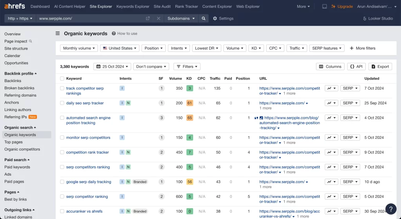Click the monitor icon near Upgrade
Screen dimensions: 401x219
[324, 6]
